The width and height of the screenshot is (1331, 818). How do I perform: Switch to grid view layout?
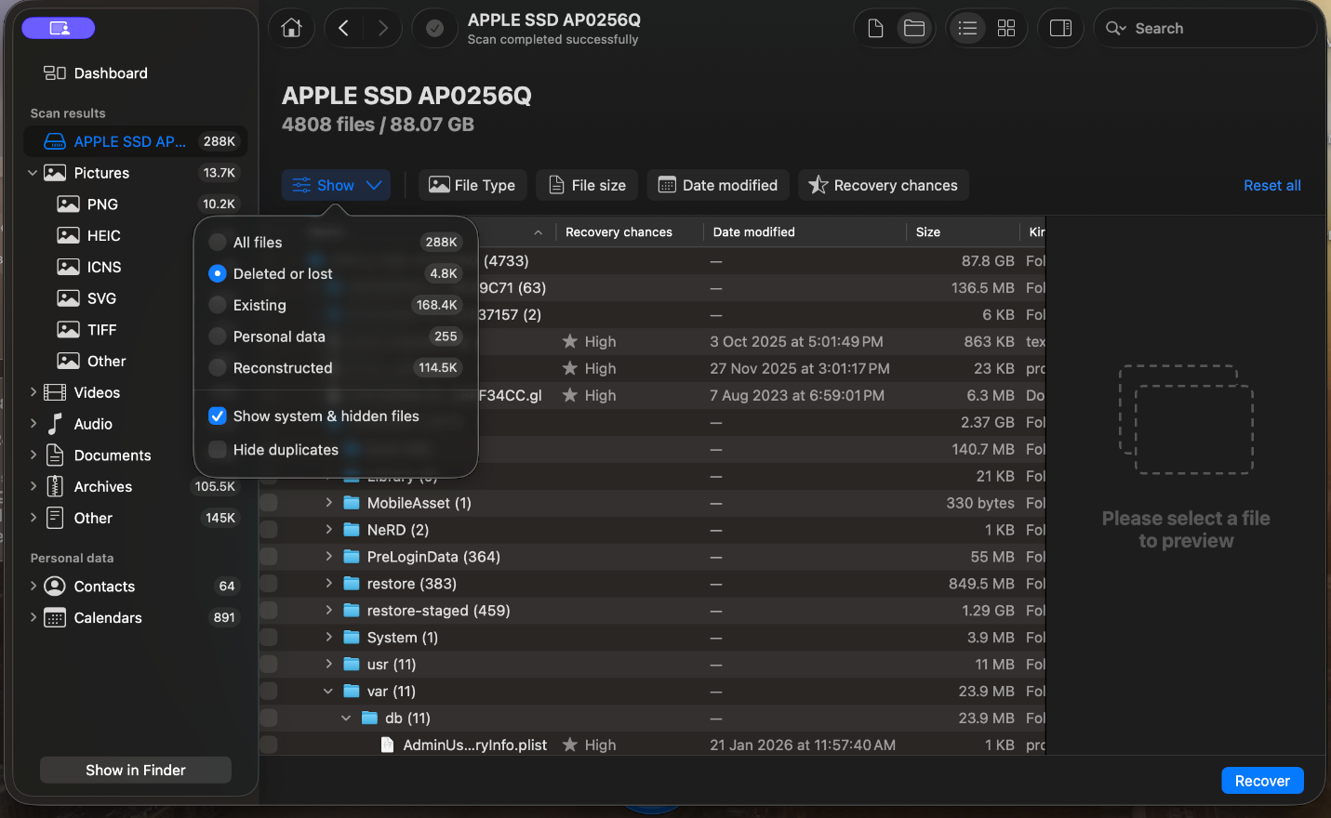click(1005, 28)
